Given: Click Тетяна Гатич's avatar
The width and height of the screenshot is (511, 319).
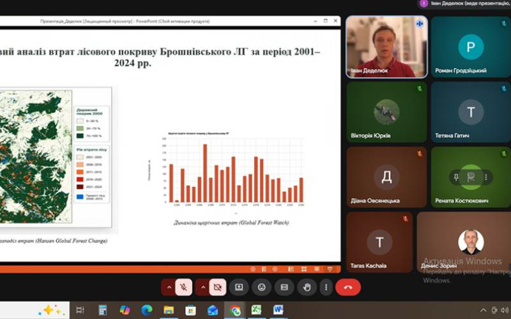Looking at the screenshot, I should pos(471,112).
